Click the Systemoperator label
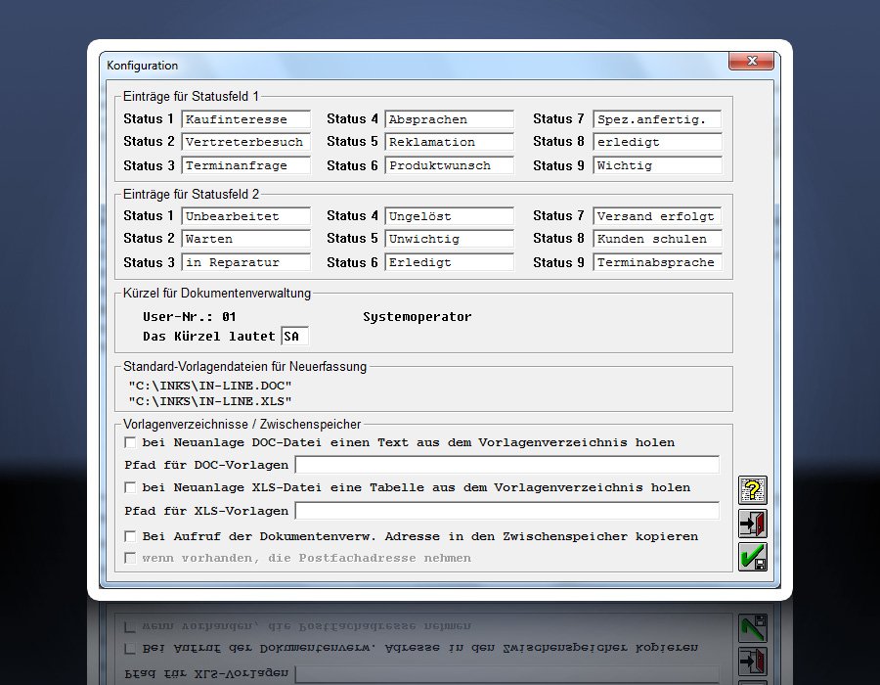Image resolution: width=880 pixels, height=685 pixels. coord(417,317)
